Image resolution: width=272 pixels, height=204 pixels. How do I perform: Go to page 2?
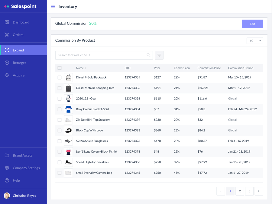pyautogui.click(x=240, y=191)
